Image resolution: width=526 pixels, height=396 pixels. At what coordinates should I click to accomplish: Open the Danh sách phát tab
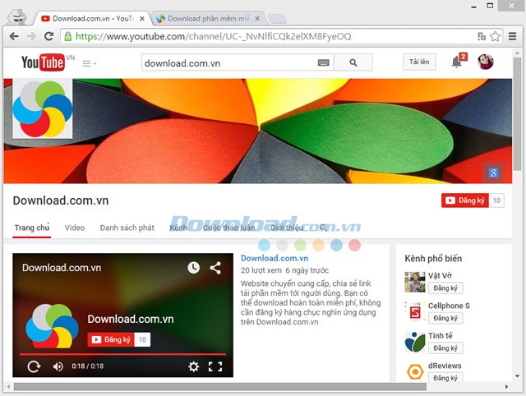point(127,228)
